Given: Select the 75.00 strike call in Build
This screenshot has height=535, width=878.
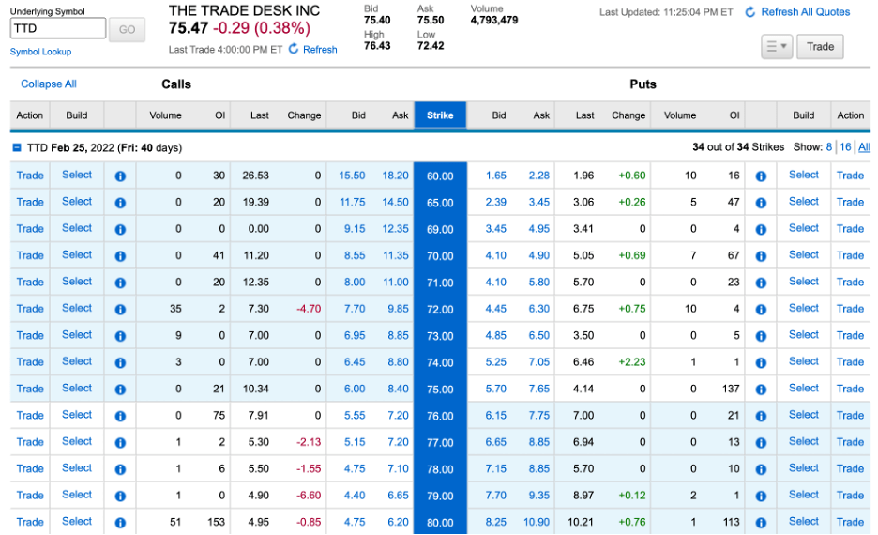Looking at the screenshot, I should (x=77, y=388).
